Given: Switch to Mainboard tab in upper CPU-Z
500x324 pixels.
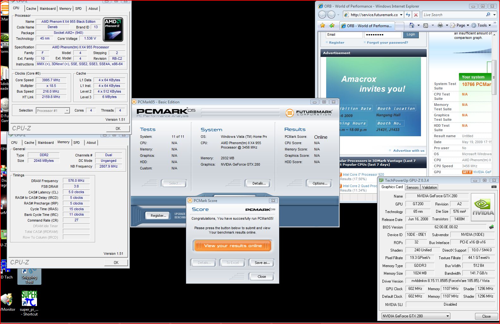Looking at the screenshot, I should pos(48,9).
